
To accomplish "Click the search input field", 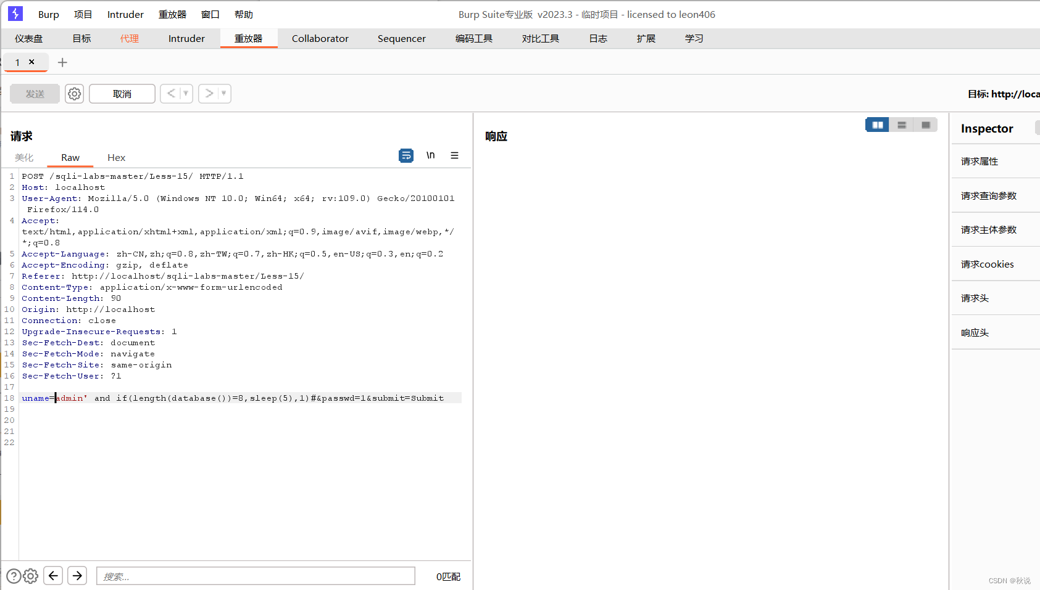I will coord(256,576).
